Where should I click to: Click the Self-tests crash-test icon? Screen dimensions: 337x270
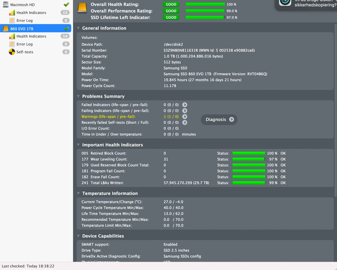[12, 52]
